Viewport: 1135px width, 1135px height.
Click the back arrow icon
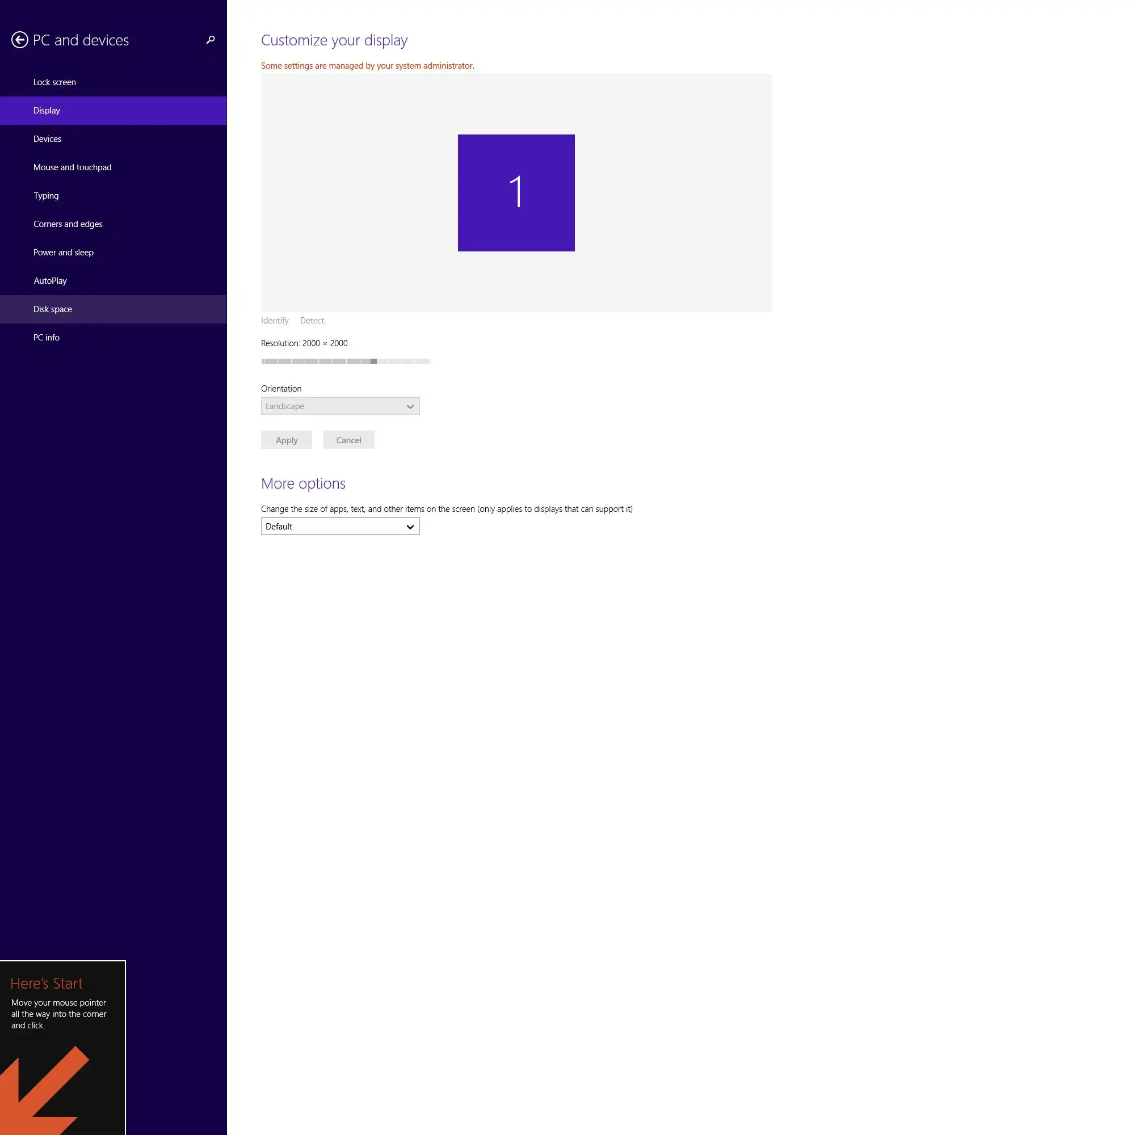point(19,40)
